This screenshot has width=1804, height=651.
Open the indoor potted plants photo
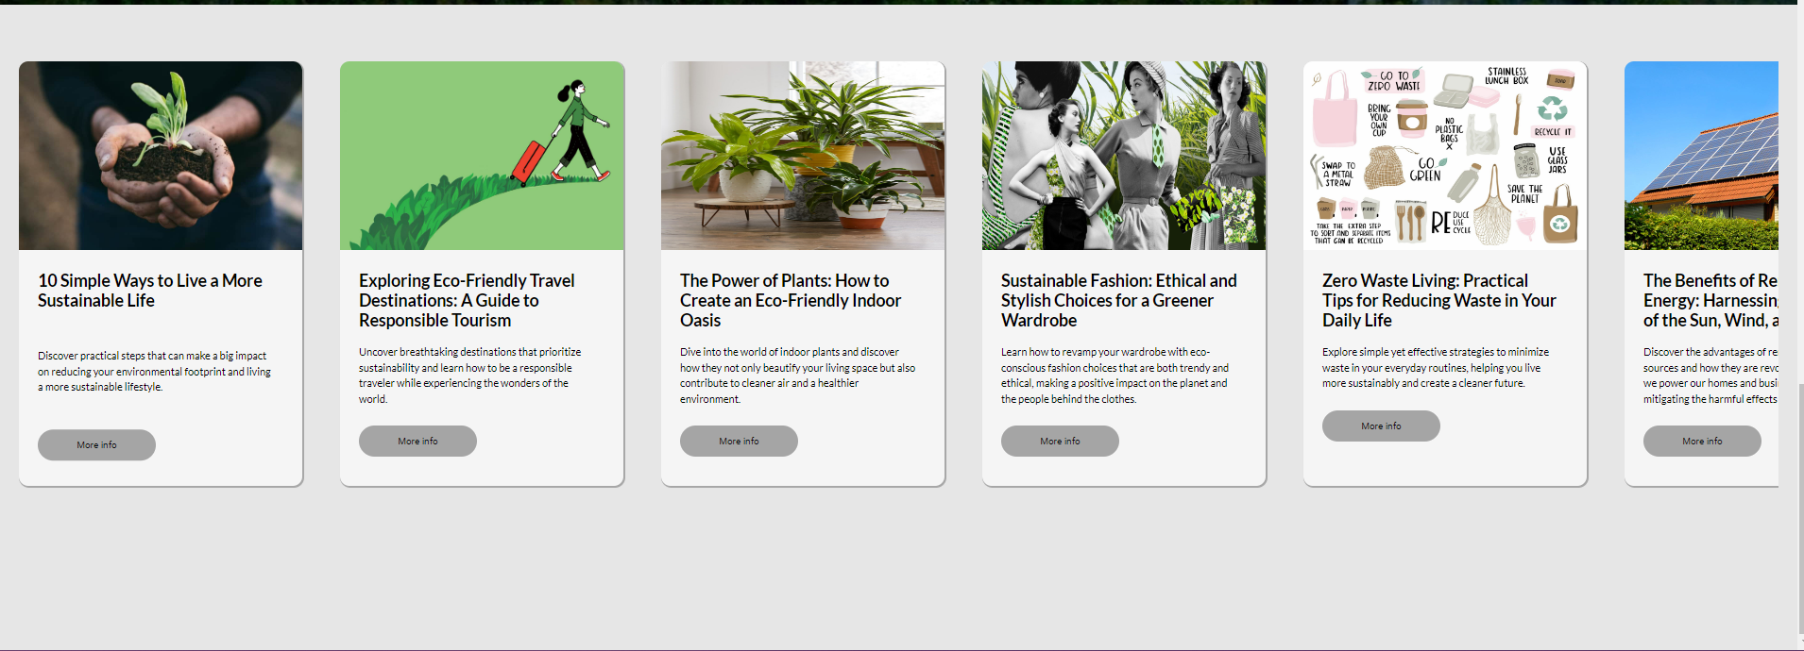[x=803, y=156]
